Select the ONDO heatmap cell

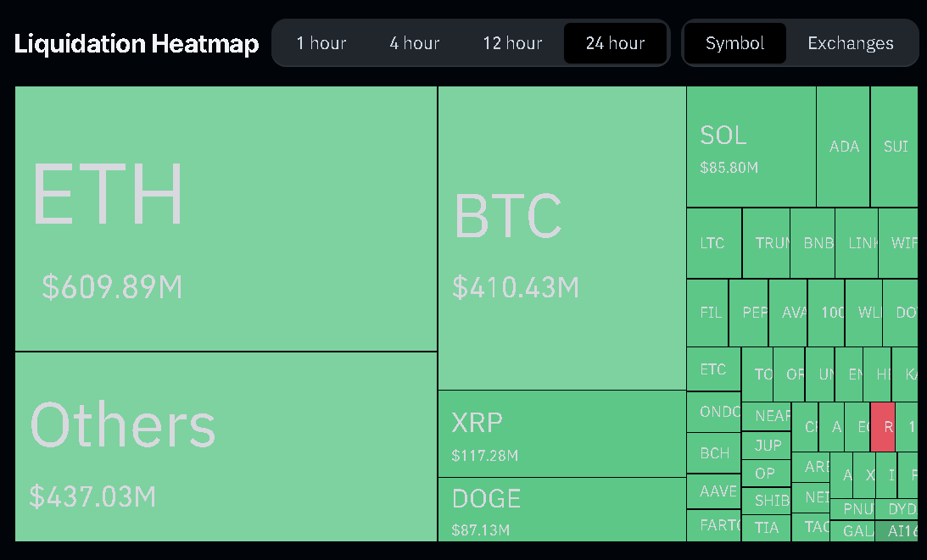(x=714, y=413)
